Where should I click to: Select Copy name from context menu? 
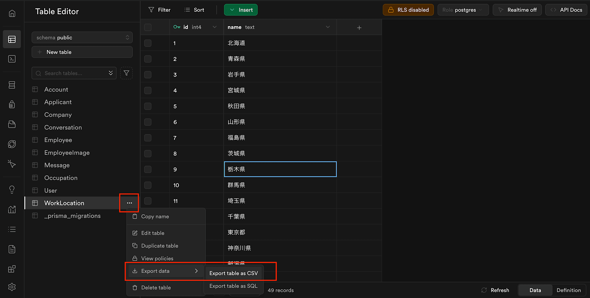(166, 216)
